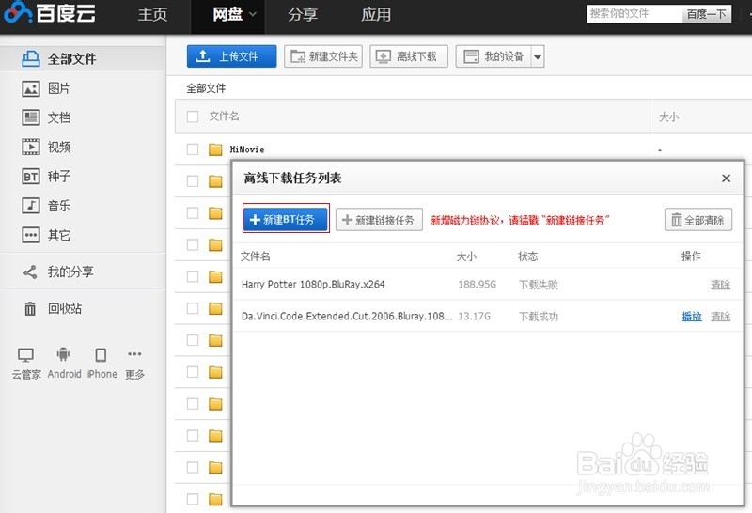Image resolution: width=752 pixels, height=513 pixels.
Task: Open 我的分享 share icon
Action: point(30,272)
